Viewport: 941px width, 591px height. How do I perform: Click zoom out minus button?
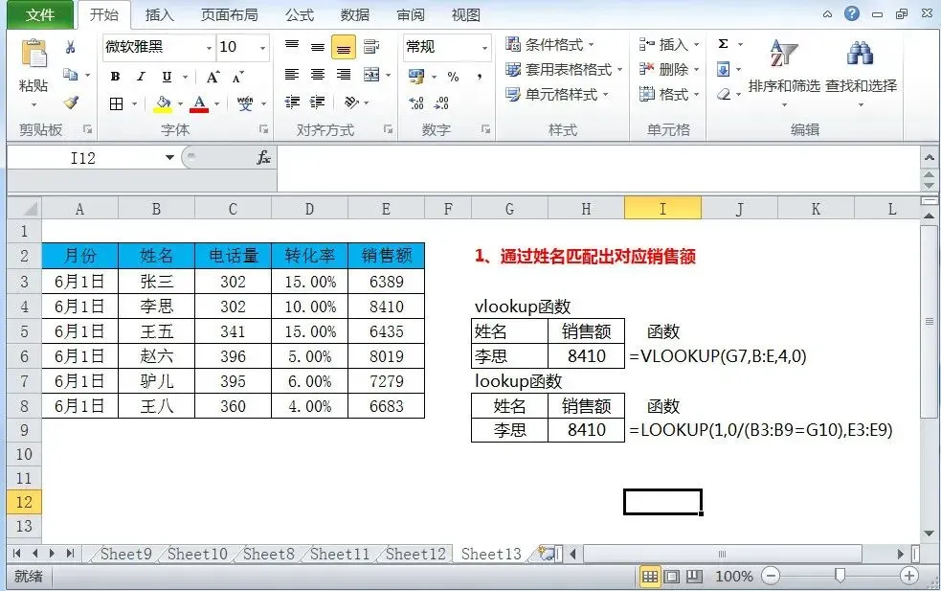[x=771, y=576]
